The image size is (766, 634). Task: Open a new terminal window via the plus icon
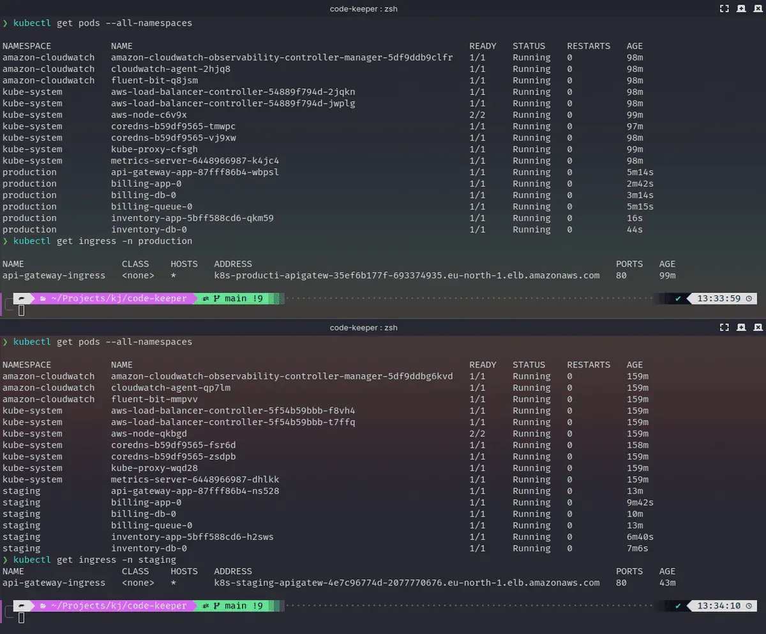click(740, 8)
